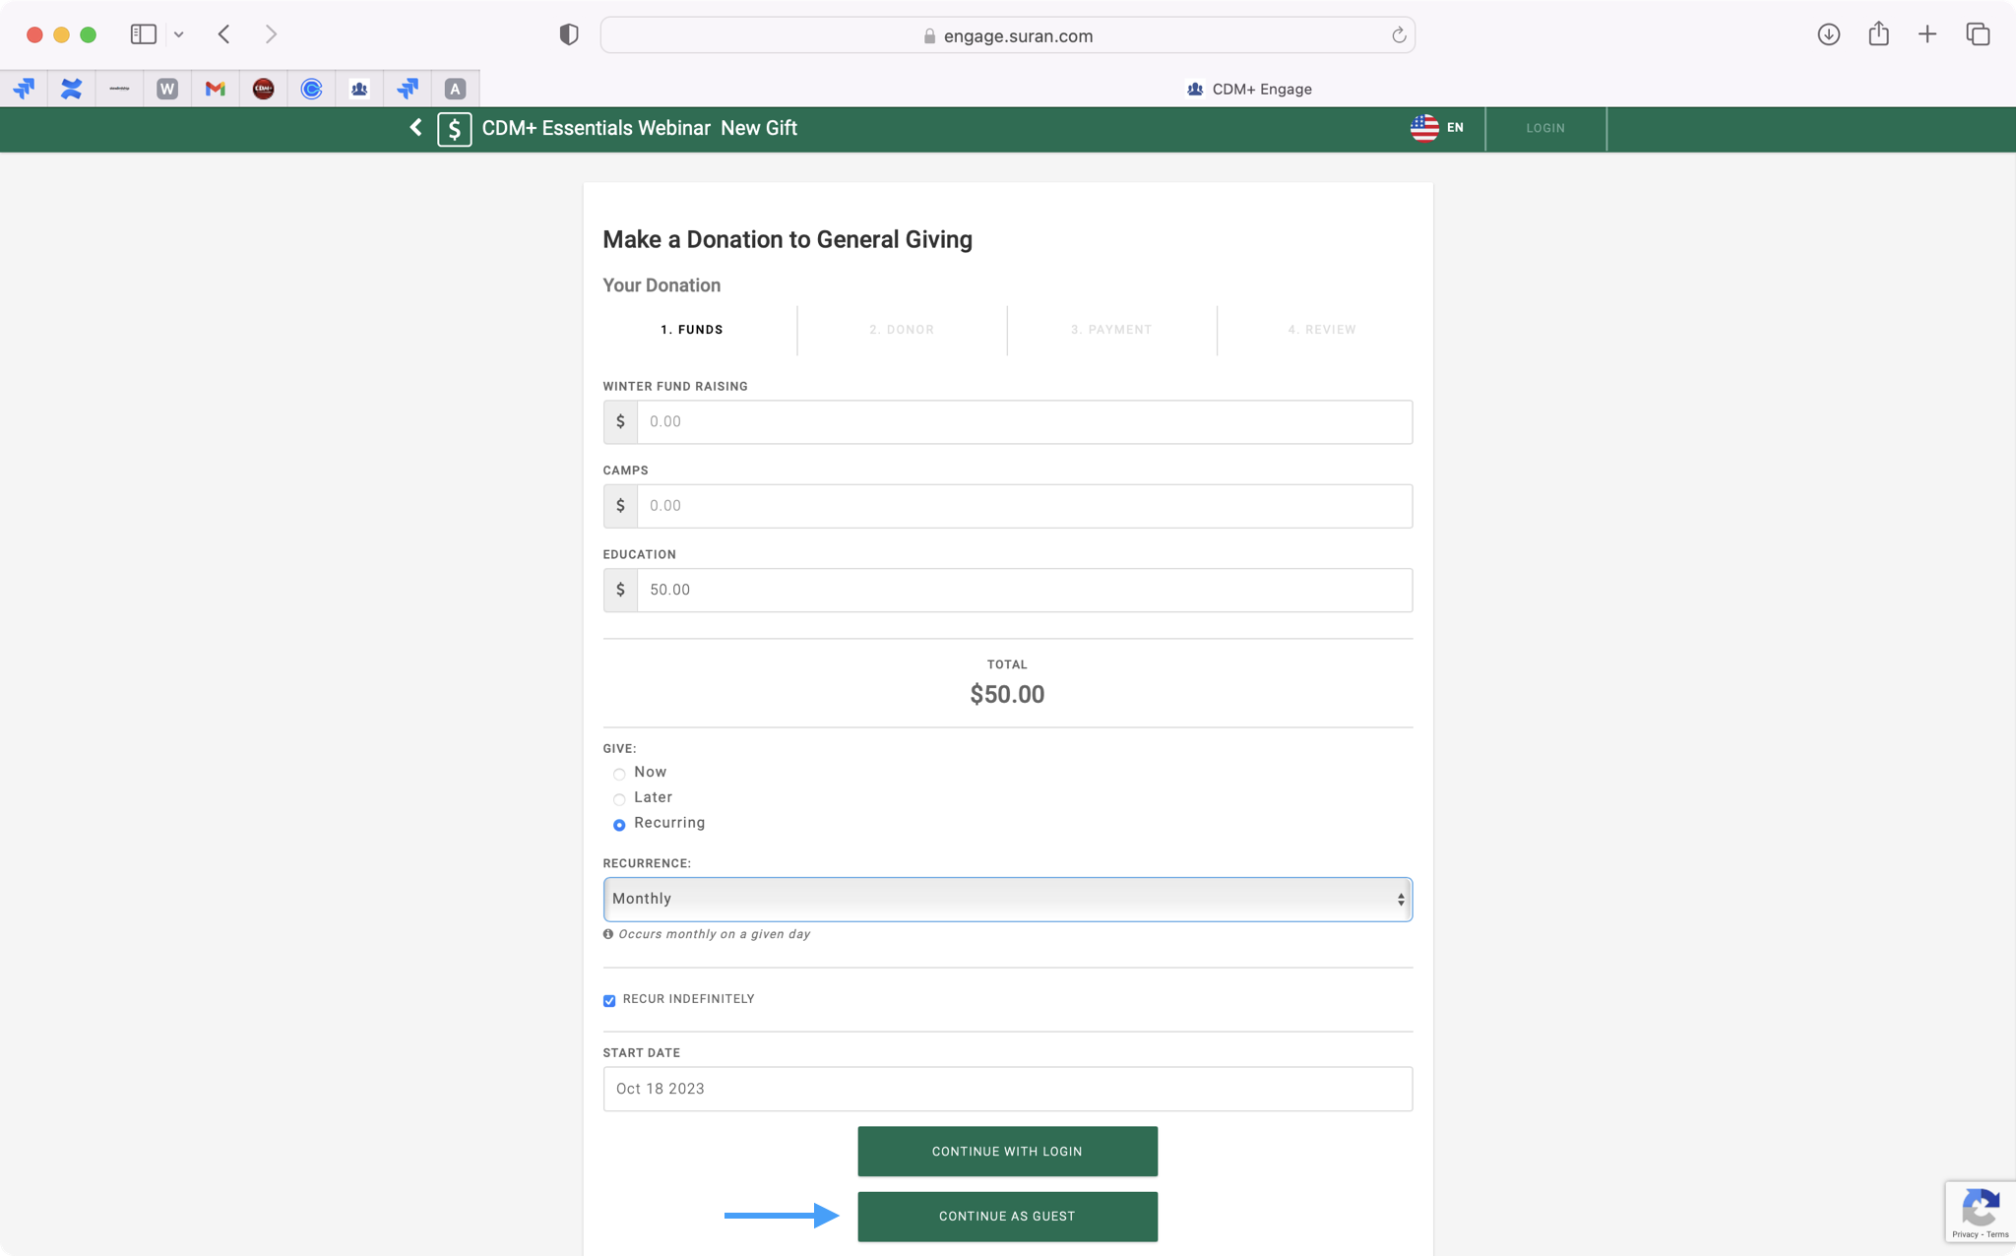Image resolution: width=2016 pixels, height=1256 pixels.
Task: Open the Monthly recurrence dropdown
Action: click(1007, 899)
